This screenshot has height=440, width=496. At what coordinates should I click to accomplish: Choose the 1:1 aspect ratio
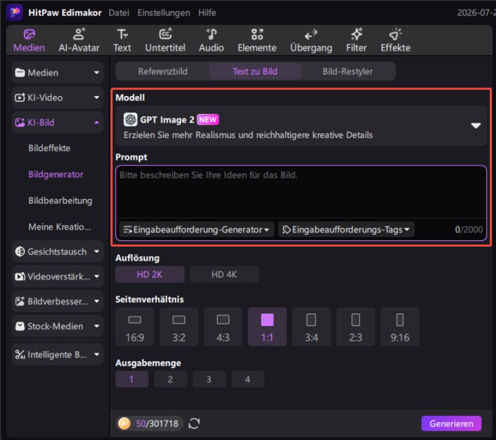pos(267,327)
